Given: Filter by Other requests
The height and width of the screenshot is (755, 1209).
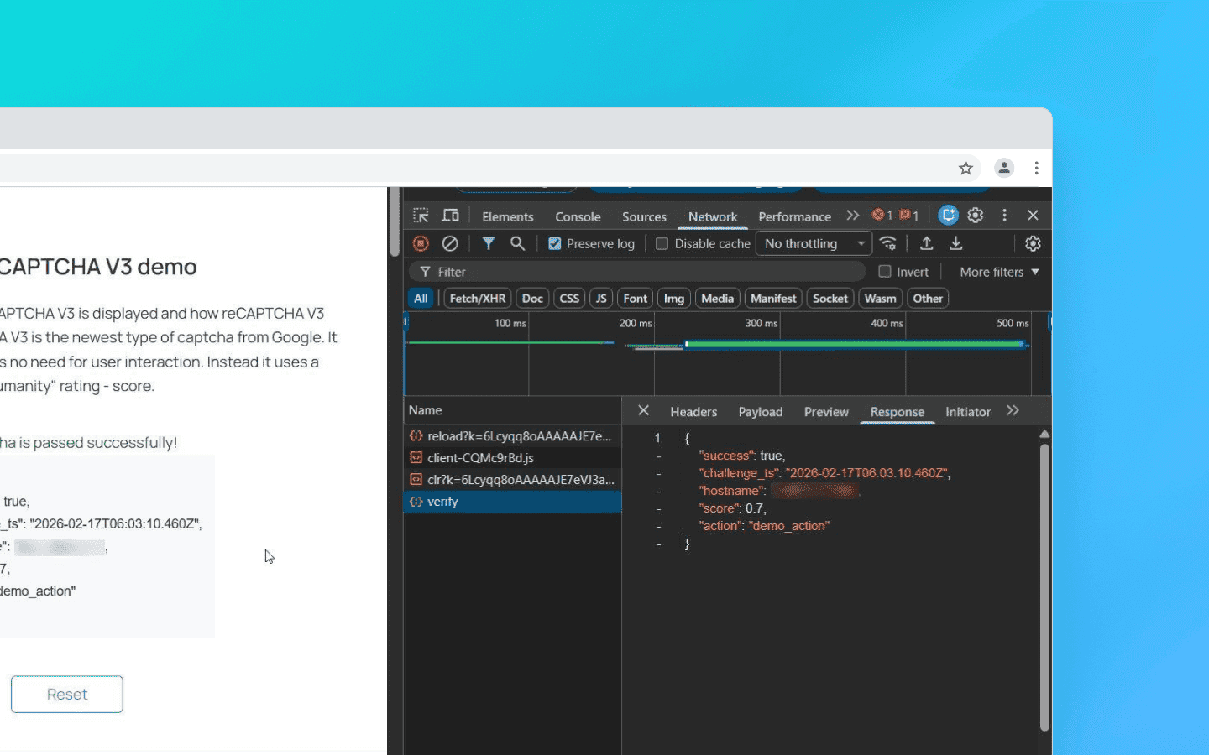Looking at the screenshot, I should tap(928, 299).
